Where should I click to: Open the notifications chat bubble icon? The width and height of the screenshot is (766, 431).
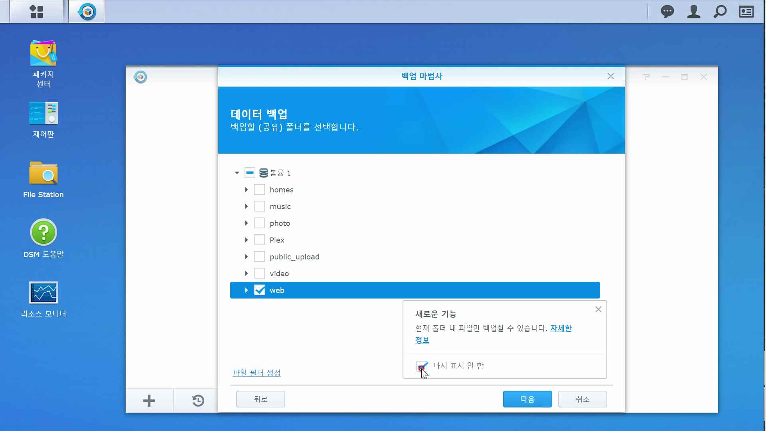point(667,12)
